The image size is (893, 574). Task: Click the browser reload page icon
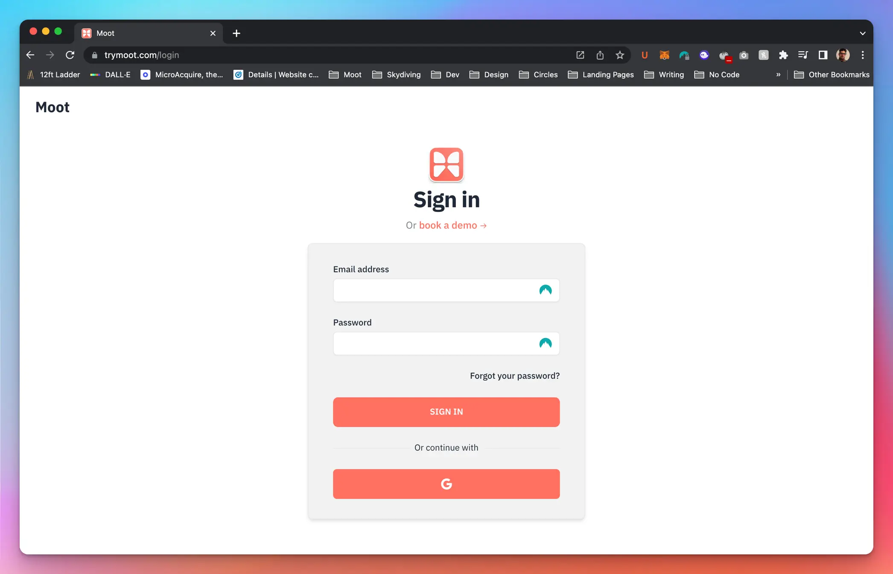click(x=70, y=55)
